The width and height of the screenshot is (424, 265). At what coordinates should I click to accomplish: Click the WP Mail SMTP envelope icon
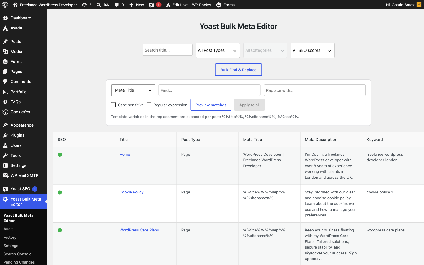click(5, 175)
